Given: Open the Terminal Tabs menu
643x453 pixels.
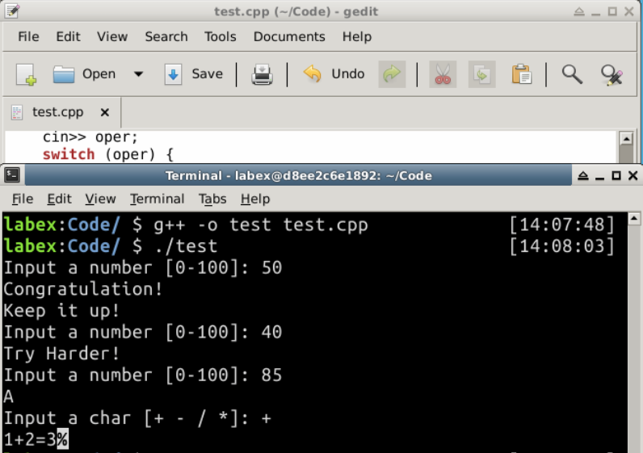Looking at the screenshot, I should [x=212, y=199].
